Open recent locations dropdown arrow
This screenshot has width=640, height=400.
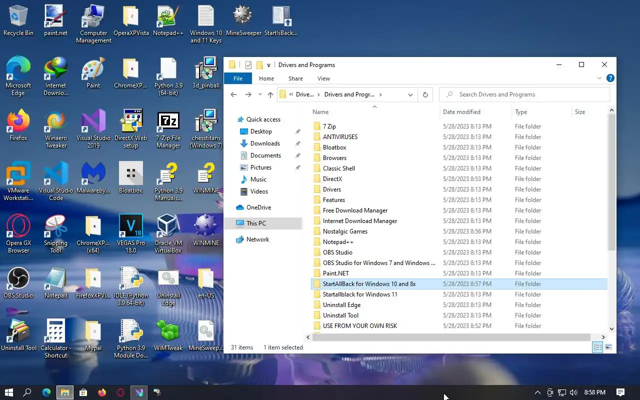260,94
